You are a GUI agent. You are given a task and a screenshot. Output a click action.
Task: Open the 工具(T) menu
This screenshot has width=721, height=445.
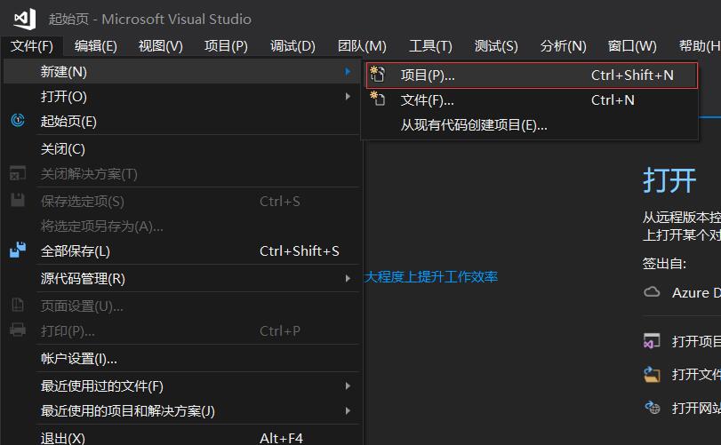(430, 46)
